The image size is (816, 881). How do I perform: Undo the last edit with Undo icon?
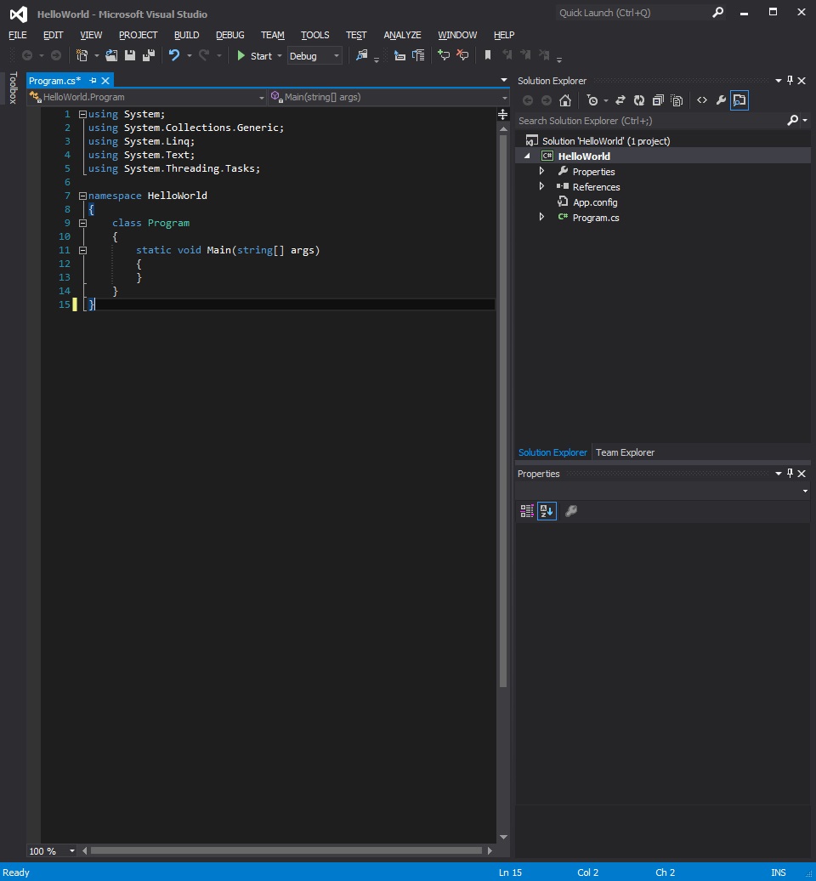point(174,55)
